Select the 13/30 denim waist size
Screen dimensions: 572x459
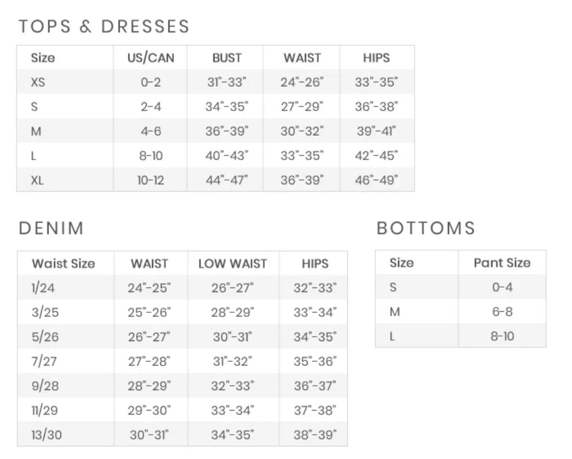pyautogui.click(x=46, y=435)
